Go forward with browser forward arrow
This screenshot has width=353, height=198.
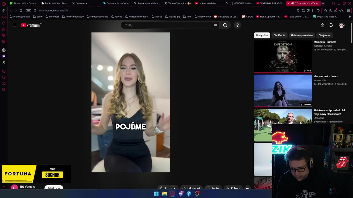tap(16, 10)
